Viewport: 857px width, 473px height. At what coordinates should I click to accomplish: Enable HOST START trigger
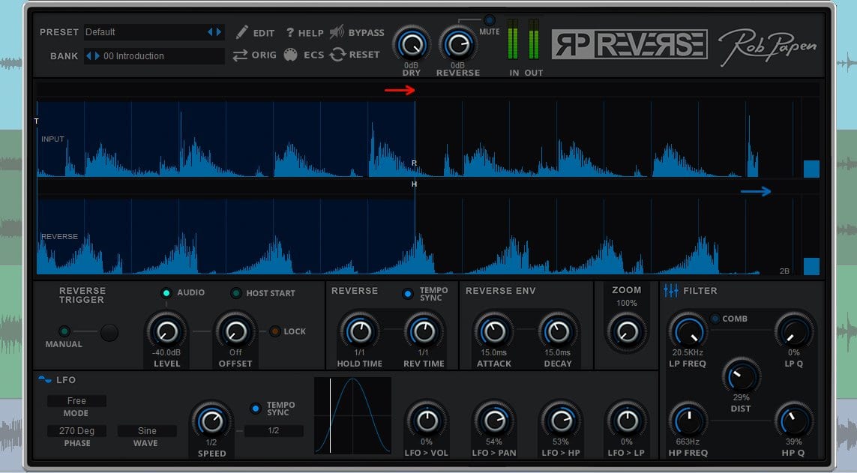tap(235, 293)
